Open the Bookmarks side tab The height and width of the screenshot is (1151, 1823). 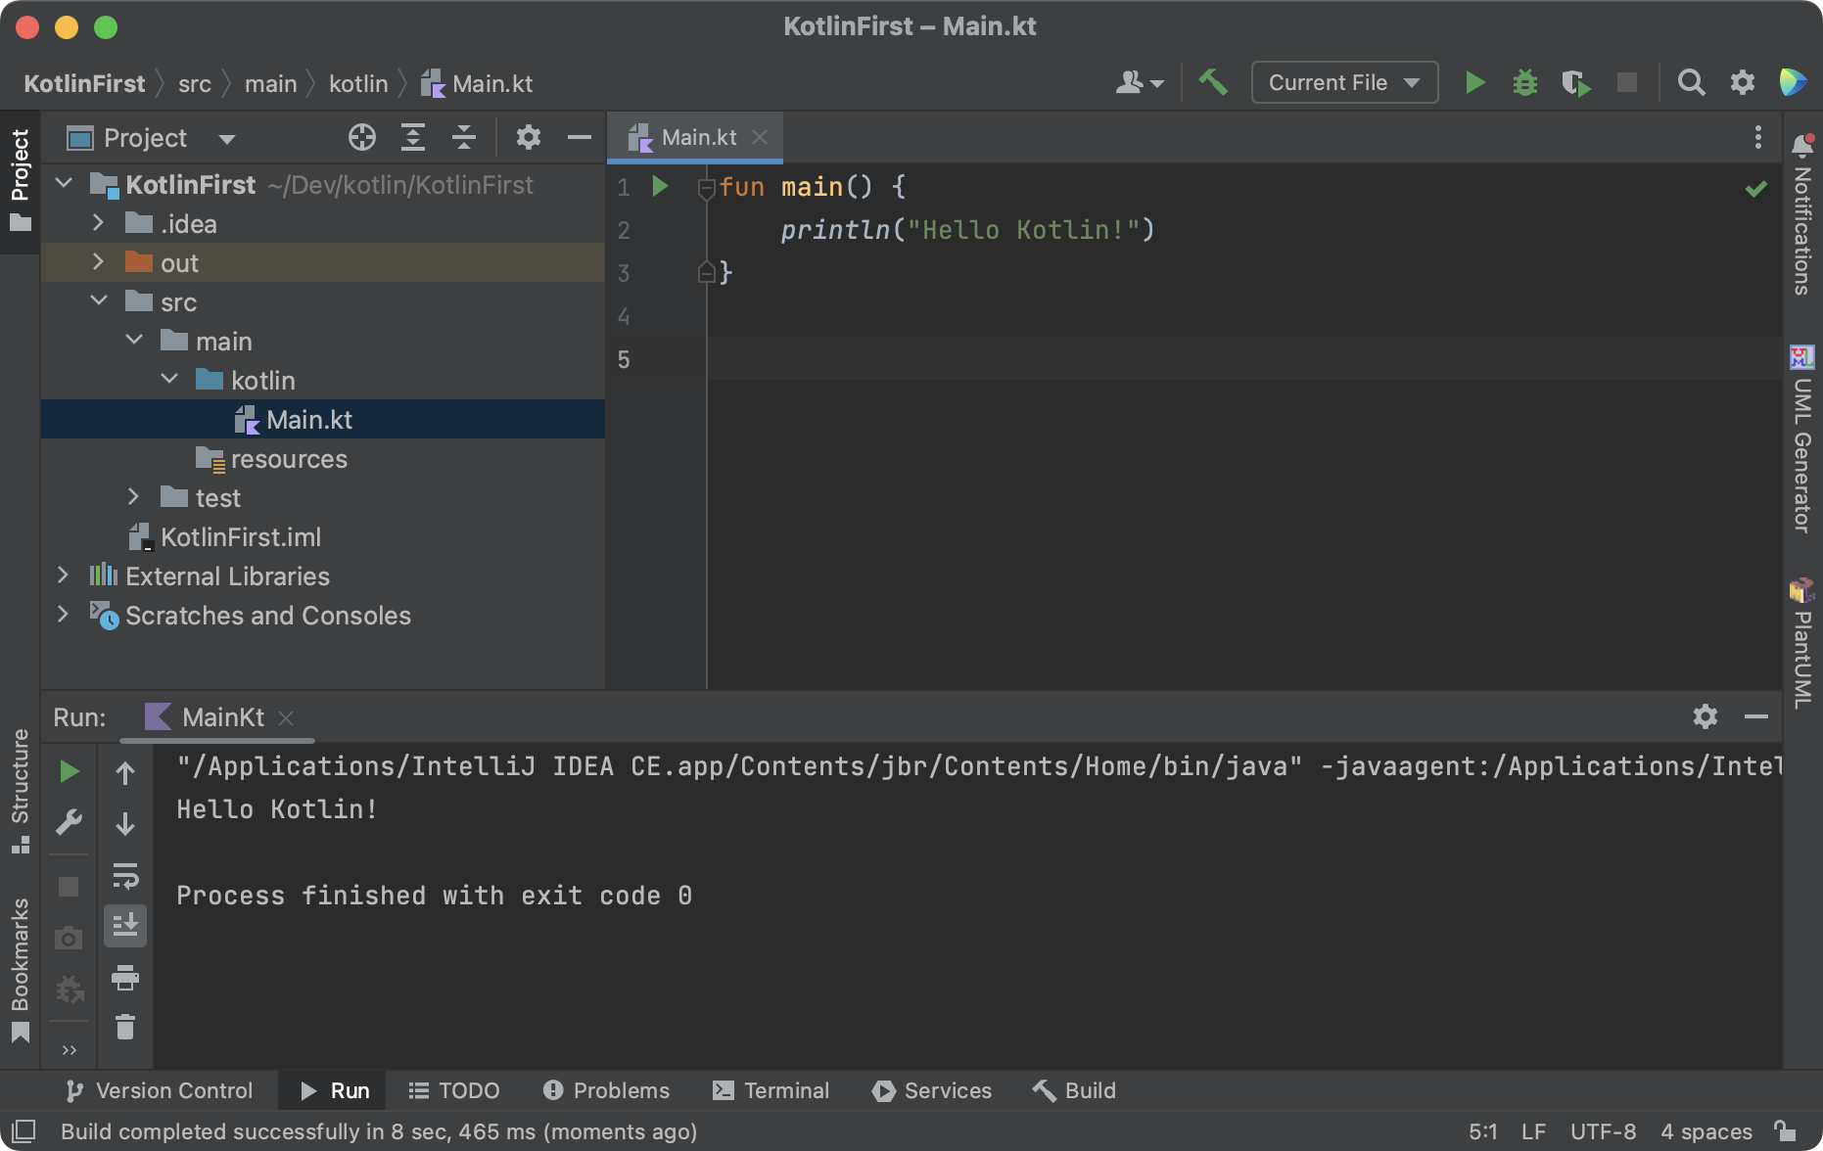click(20, 969)
